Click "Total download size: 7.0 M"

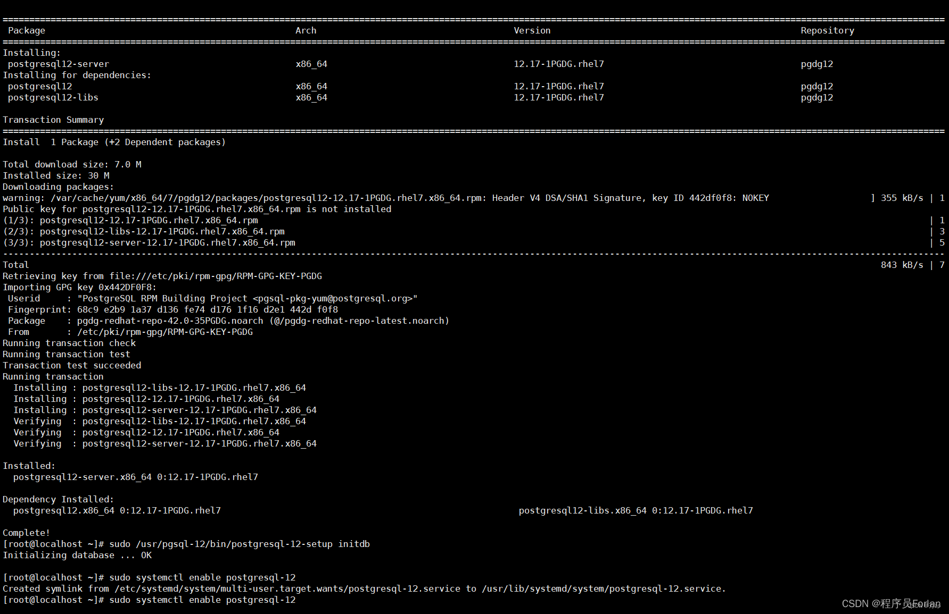click(72, 164)
